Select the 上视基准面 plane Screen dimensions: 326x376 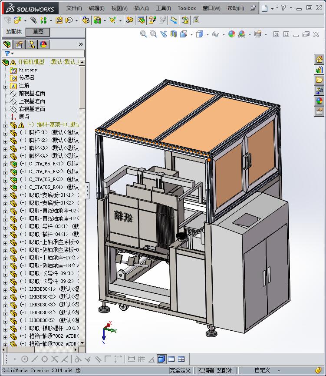tap(32, 101)
